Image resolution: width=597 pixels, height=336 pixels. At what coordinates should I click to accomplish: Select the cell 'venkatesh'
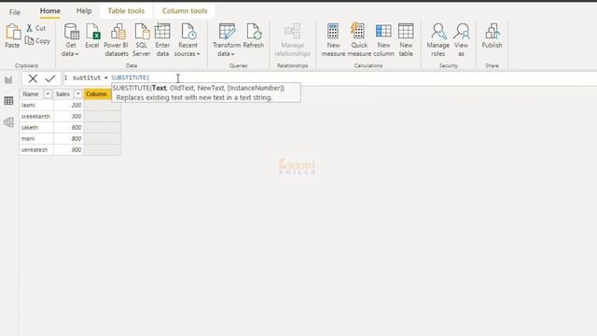pyautogui.click(x=36, y=149)
